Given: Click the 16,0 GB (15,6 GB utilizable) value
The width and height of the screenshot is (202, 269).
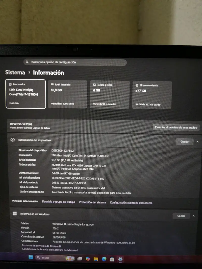Looking at the screenshot, I should point(67,160).
